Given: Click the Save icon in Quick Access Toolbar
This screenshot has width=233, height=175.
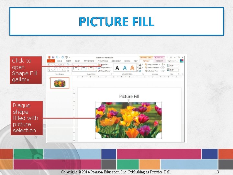Looking at the screenshot, I should coord(53,57).
